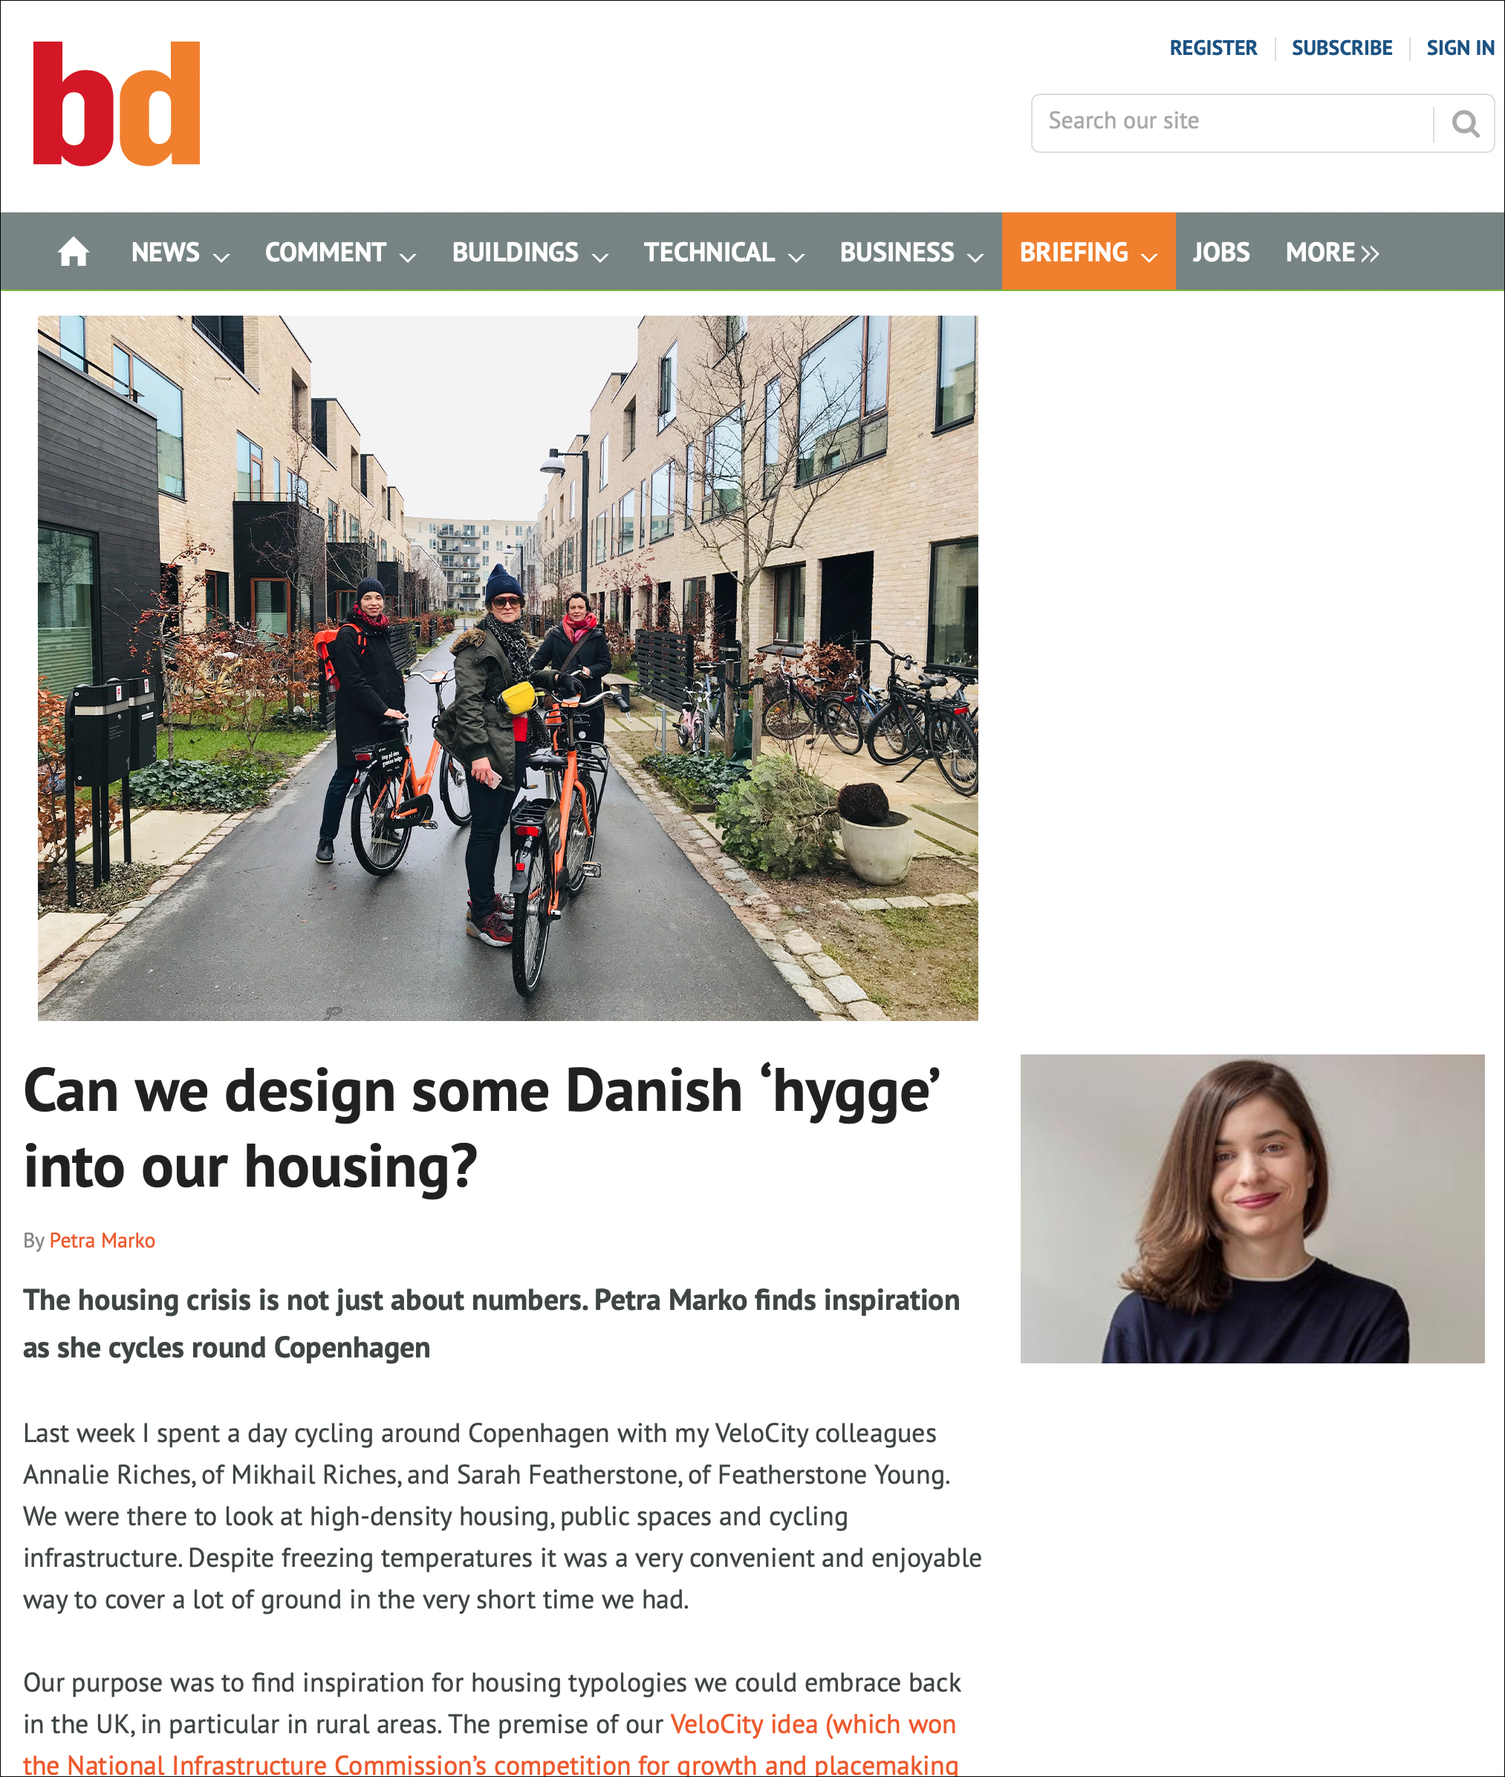The width and height of the screenshot is (1505, 1777).
Task: Open author Petra Marko's profile link
Action: 103,1240
